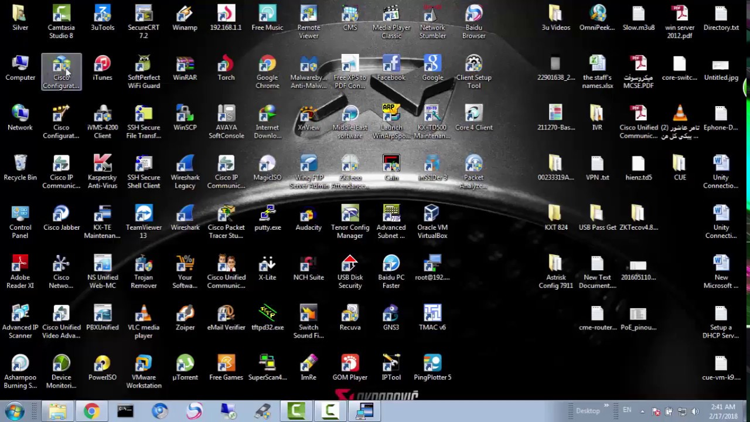Select the Trojan Remover shortcut
The height and width of the screenshot is (422, 750).
tap(144, 271)
